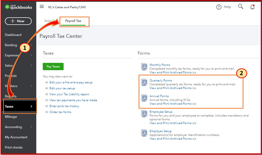Click the QuickBooks logo

[18, 7]
